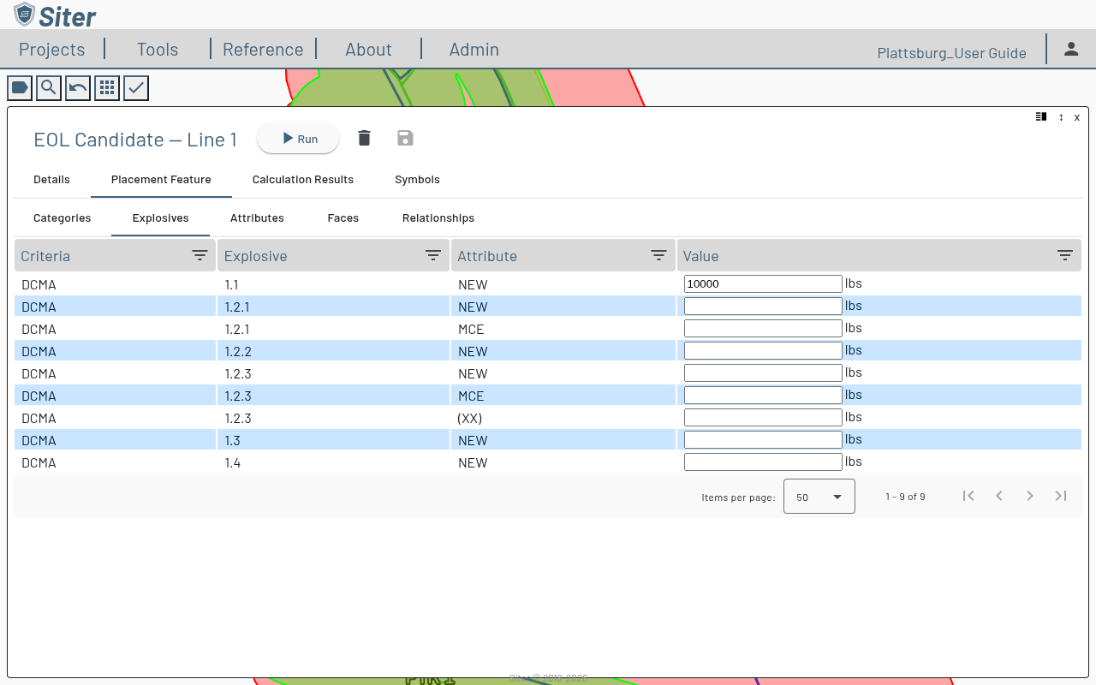Switch to the Faces sub-tab
1096x685 pixels.
343,218
